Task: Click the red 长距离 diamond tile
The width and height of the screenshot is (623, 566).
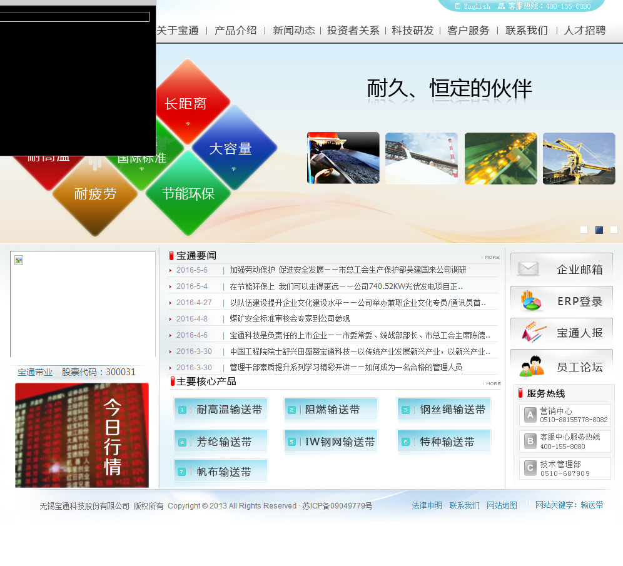Action: pyautogui.click(x=187, y=103)
